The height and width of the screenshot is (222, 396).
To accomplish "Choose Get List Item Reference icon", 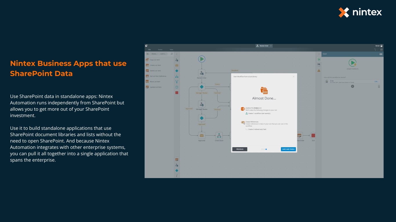I will (147, 76).
